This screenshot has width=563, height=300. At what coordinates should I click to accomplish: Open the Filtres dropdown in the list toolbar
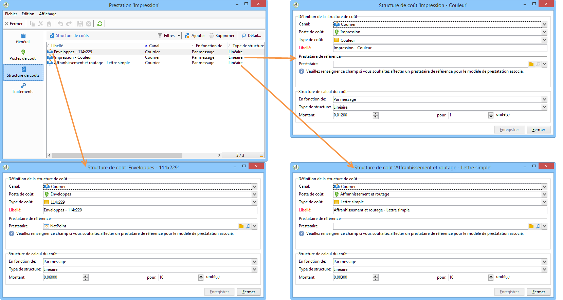coord(169,36)
